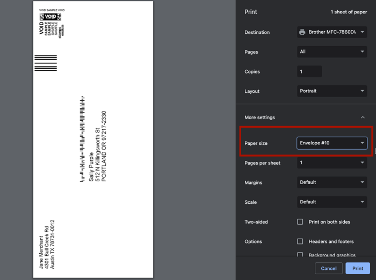Enable Print on both sides
The image size is (376, 280).
click(x=300, y=222)
